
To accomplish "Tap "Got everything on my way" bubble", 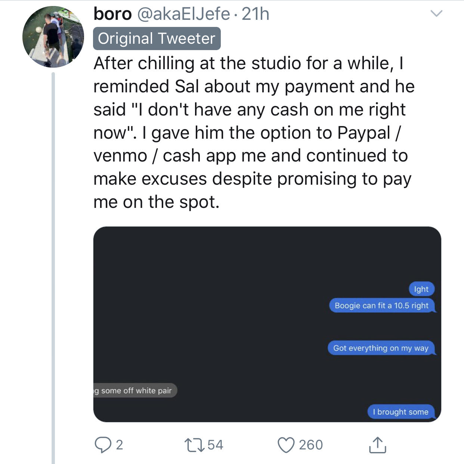I will point(381,348).
